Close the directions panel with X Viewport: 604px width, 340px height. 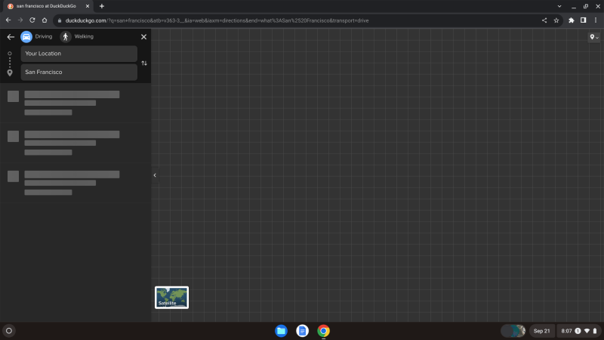pos(143,36)
